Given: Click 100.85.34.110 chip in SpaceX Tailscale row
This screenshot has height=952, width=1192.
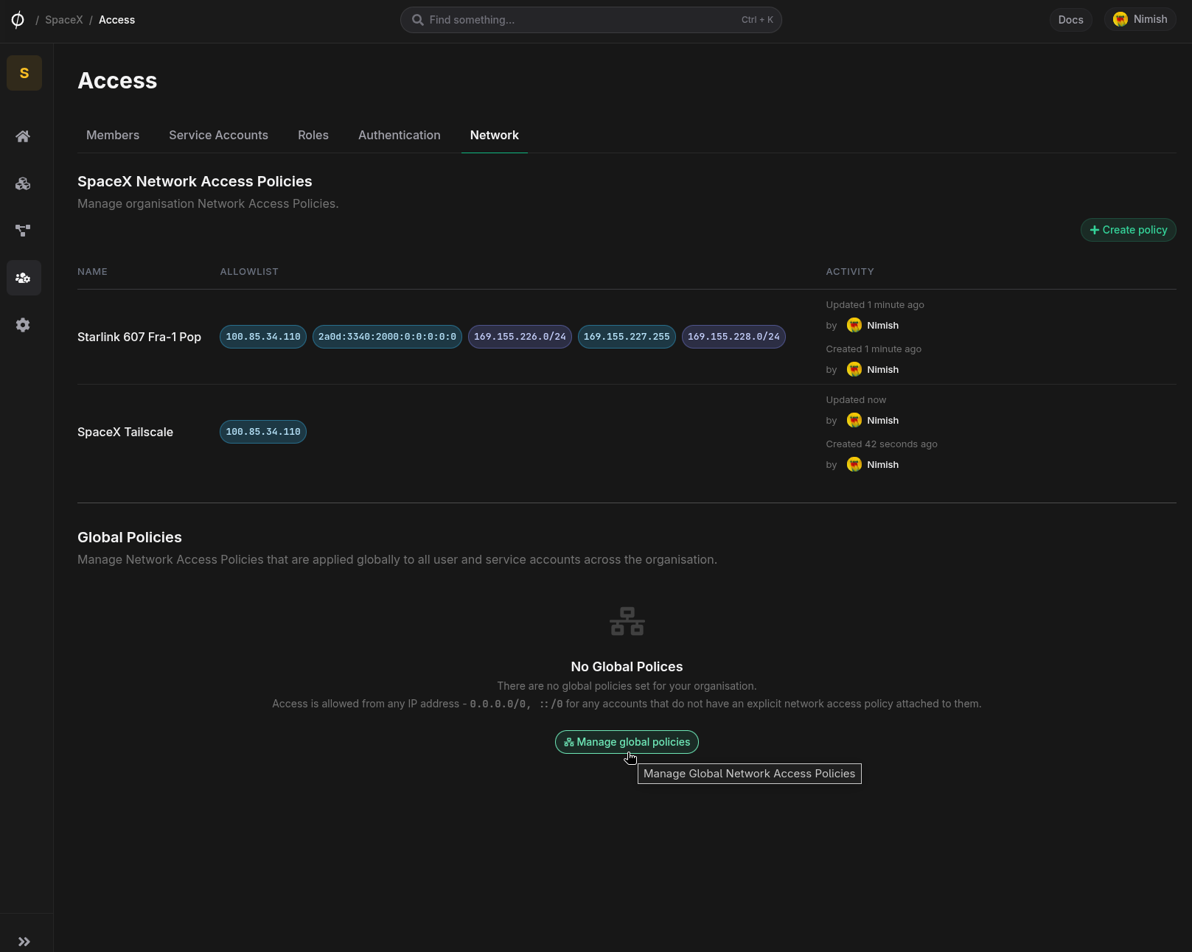Looking at the screenshot, I should [263, 432].
